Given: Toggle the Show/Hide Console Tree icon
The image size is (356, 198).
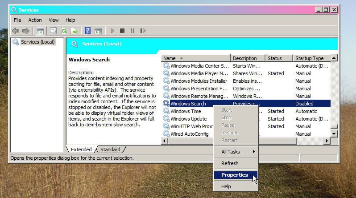Looking at the screenshot, I should pos(40,31).
